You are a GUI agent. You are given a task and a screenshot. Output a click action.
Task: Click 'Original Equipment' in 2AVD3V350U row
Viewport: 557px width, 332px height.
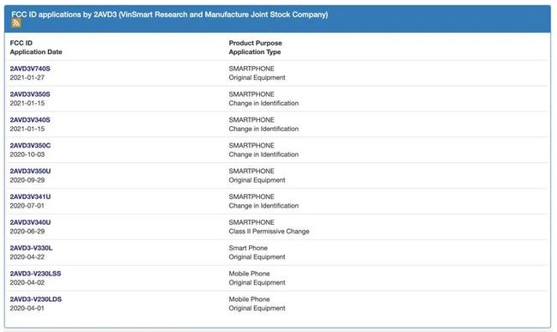pyautogui.click(x=257, y=180)
